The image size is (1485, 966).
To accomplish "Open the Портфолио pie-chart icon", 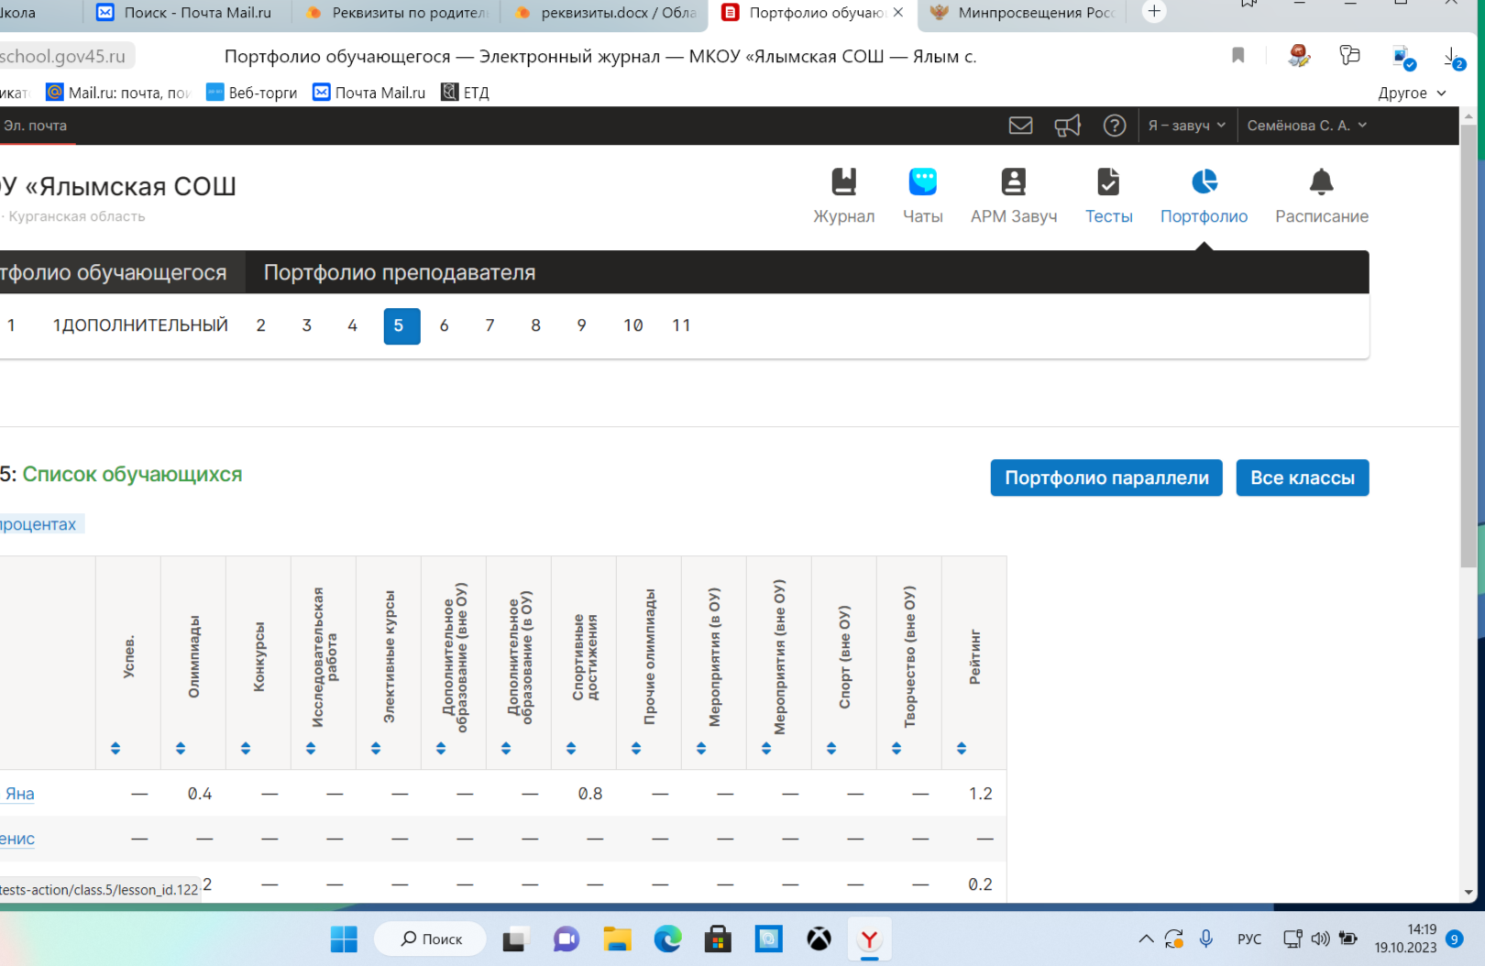I will [x=1204, y=181].
